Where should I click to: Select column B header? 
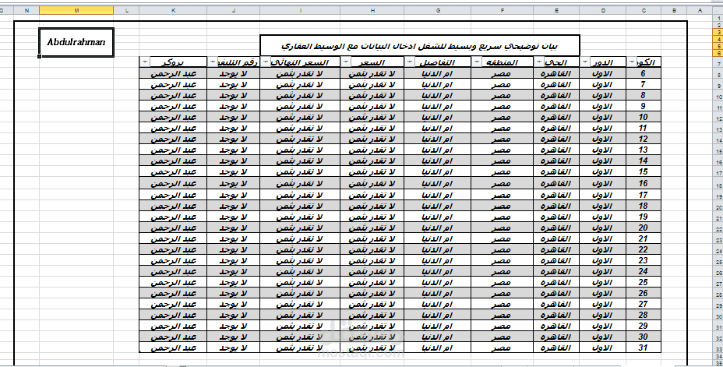click(674, 11)
